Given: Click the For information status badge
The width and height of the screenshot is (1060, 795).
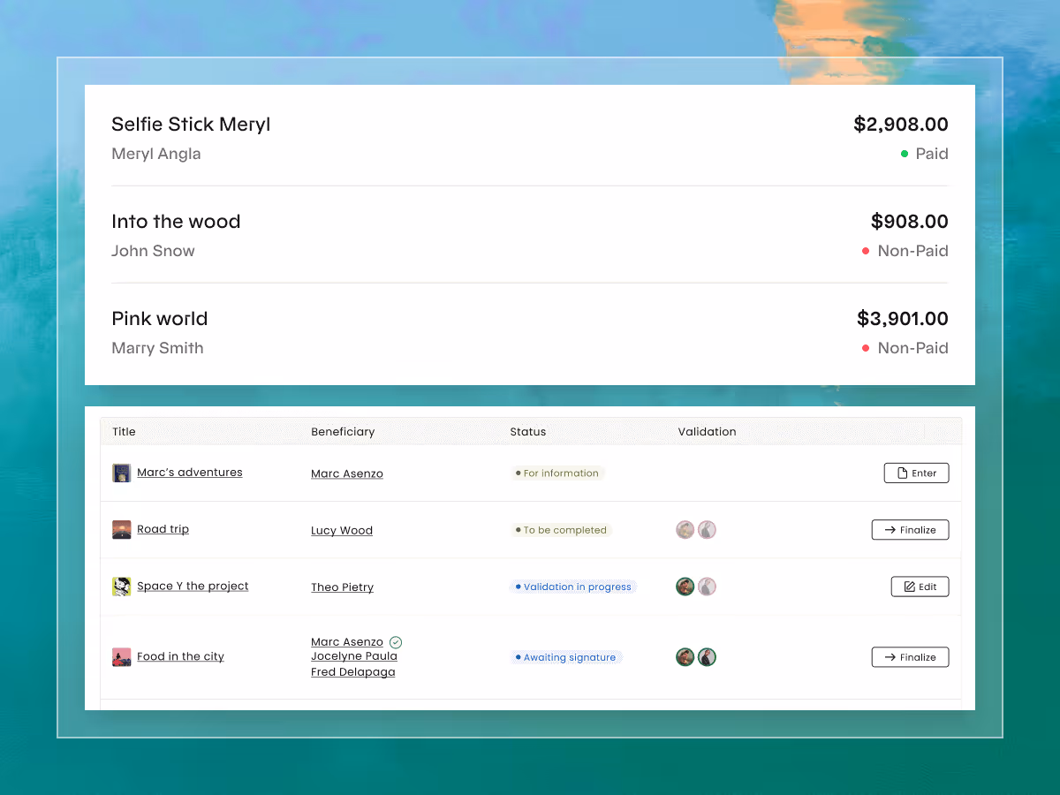Looking at the screenshot, I should (557, 473).
